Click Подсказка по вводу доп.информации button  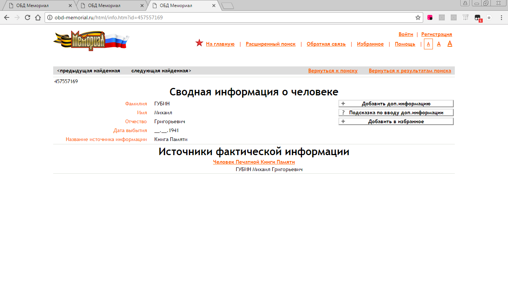[396, 112]
